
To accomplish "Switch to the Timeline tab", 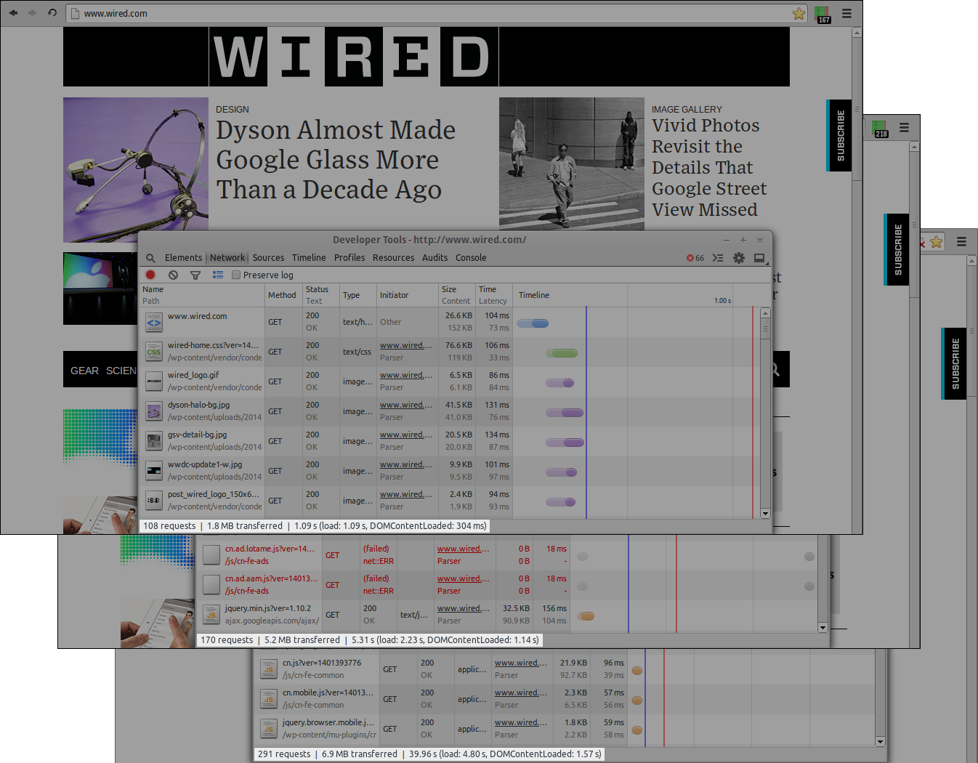I will 309,258.
